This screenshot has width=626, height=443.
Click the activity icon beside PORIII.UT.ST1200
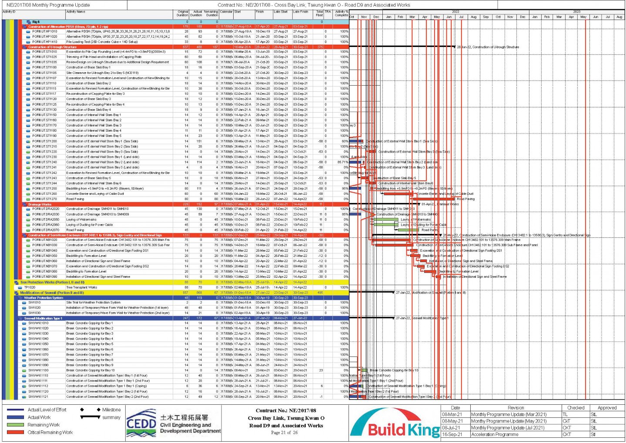tap(28, 141)
